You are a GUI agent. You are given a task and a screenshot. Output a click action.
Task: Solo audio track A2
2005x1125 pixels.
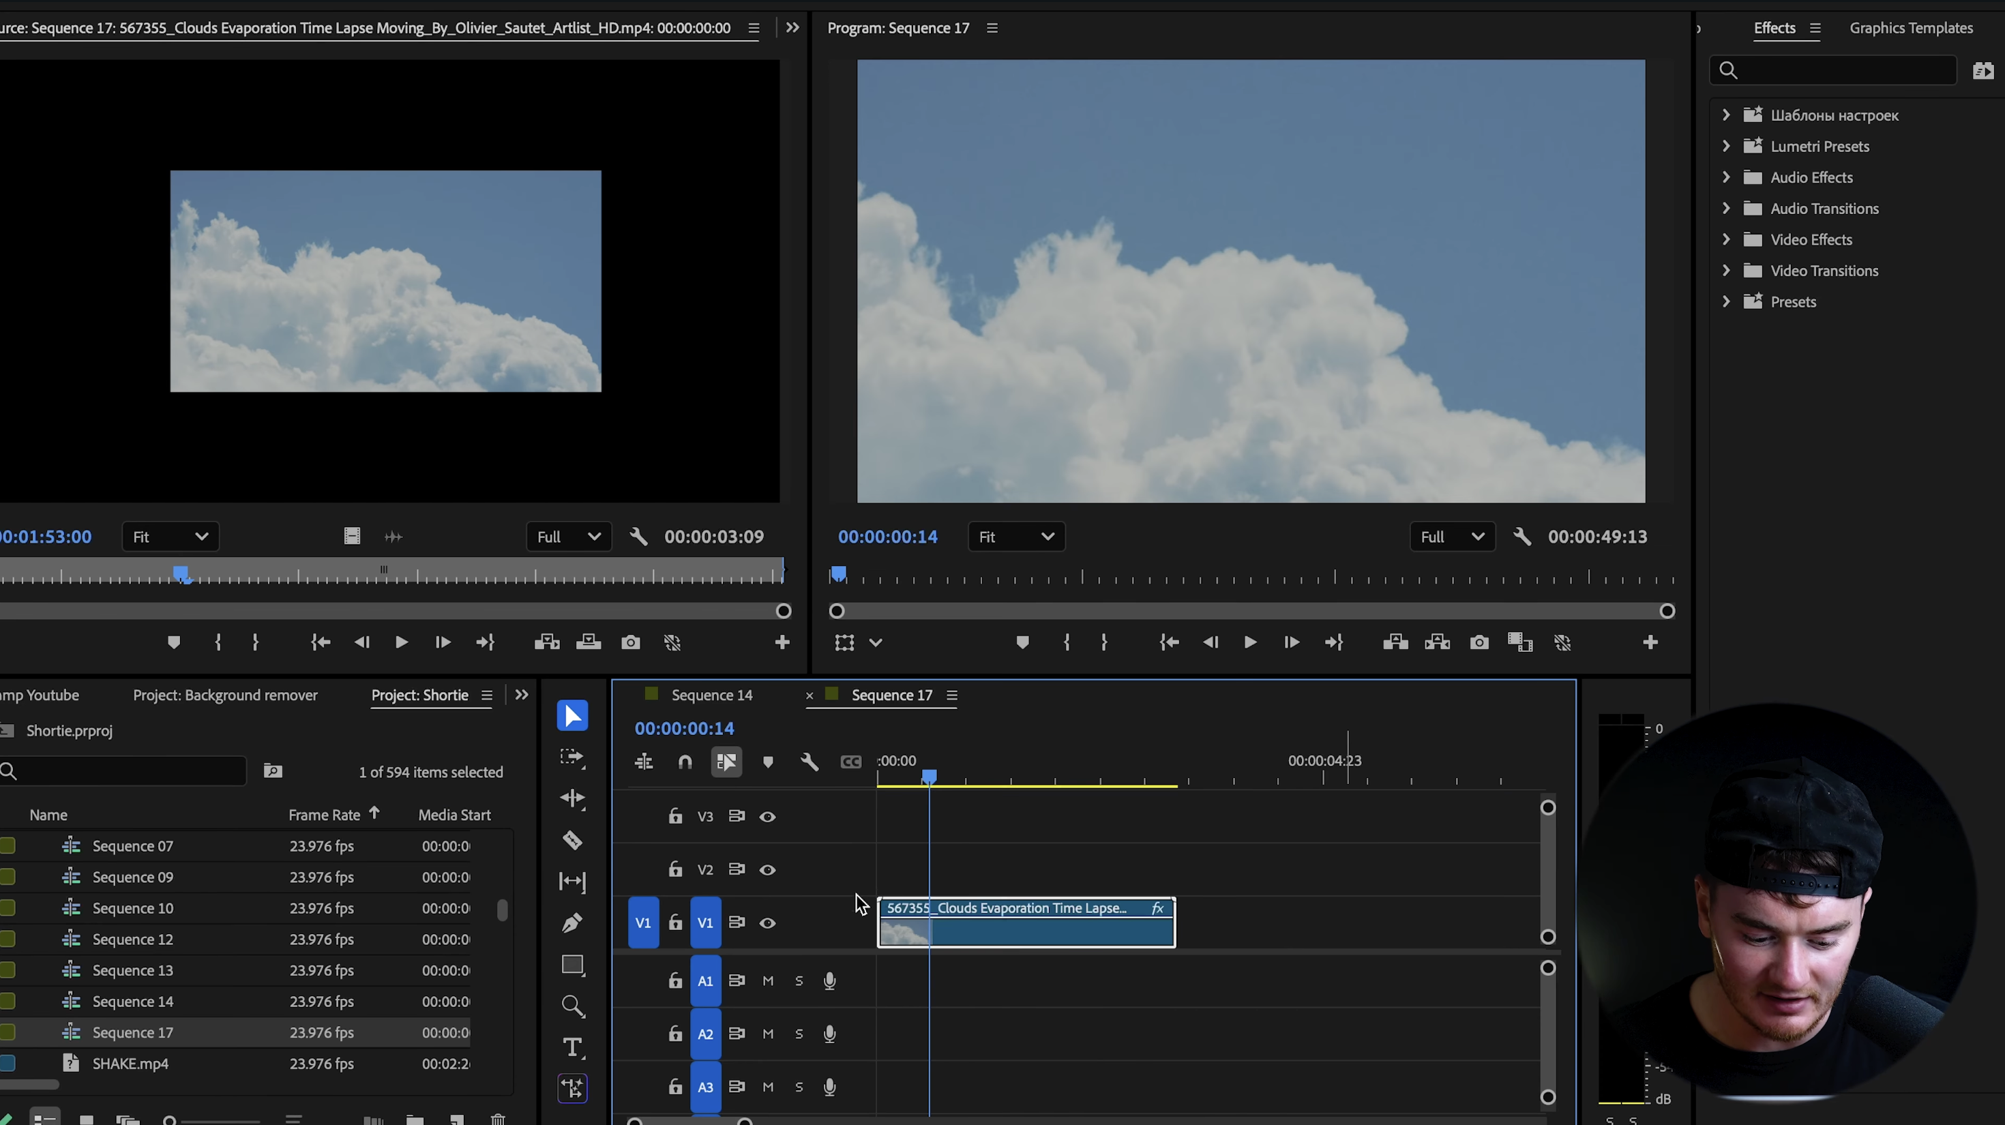click(799, 1034)
